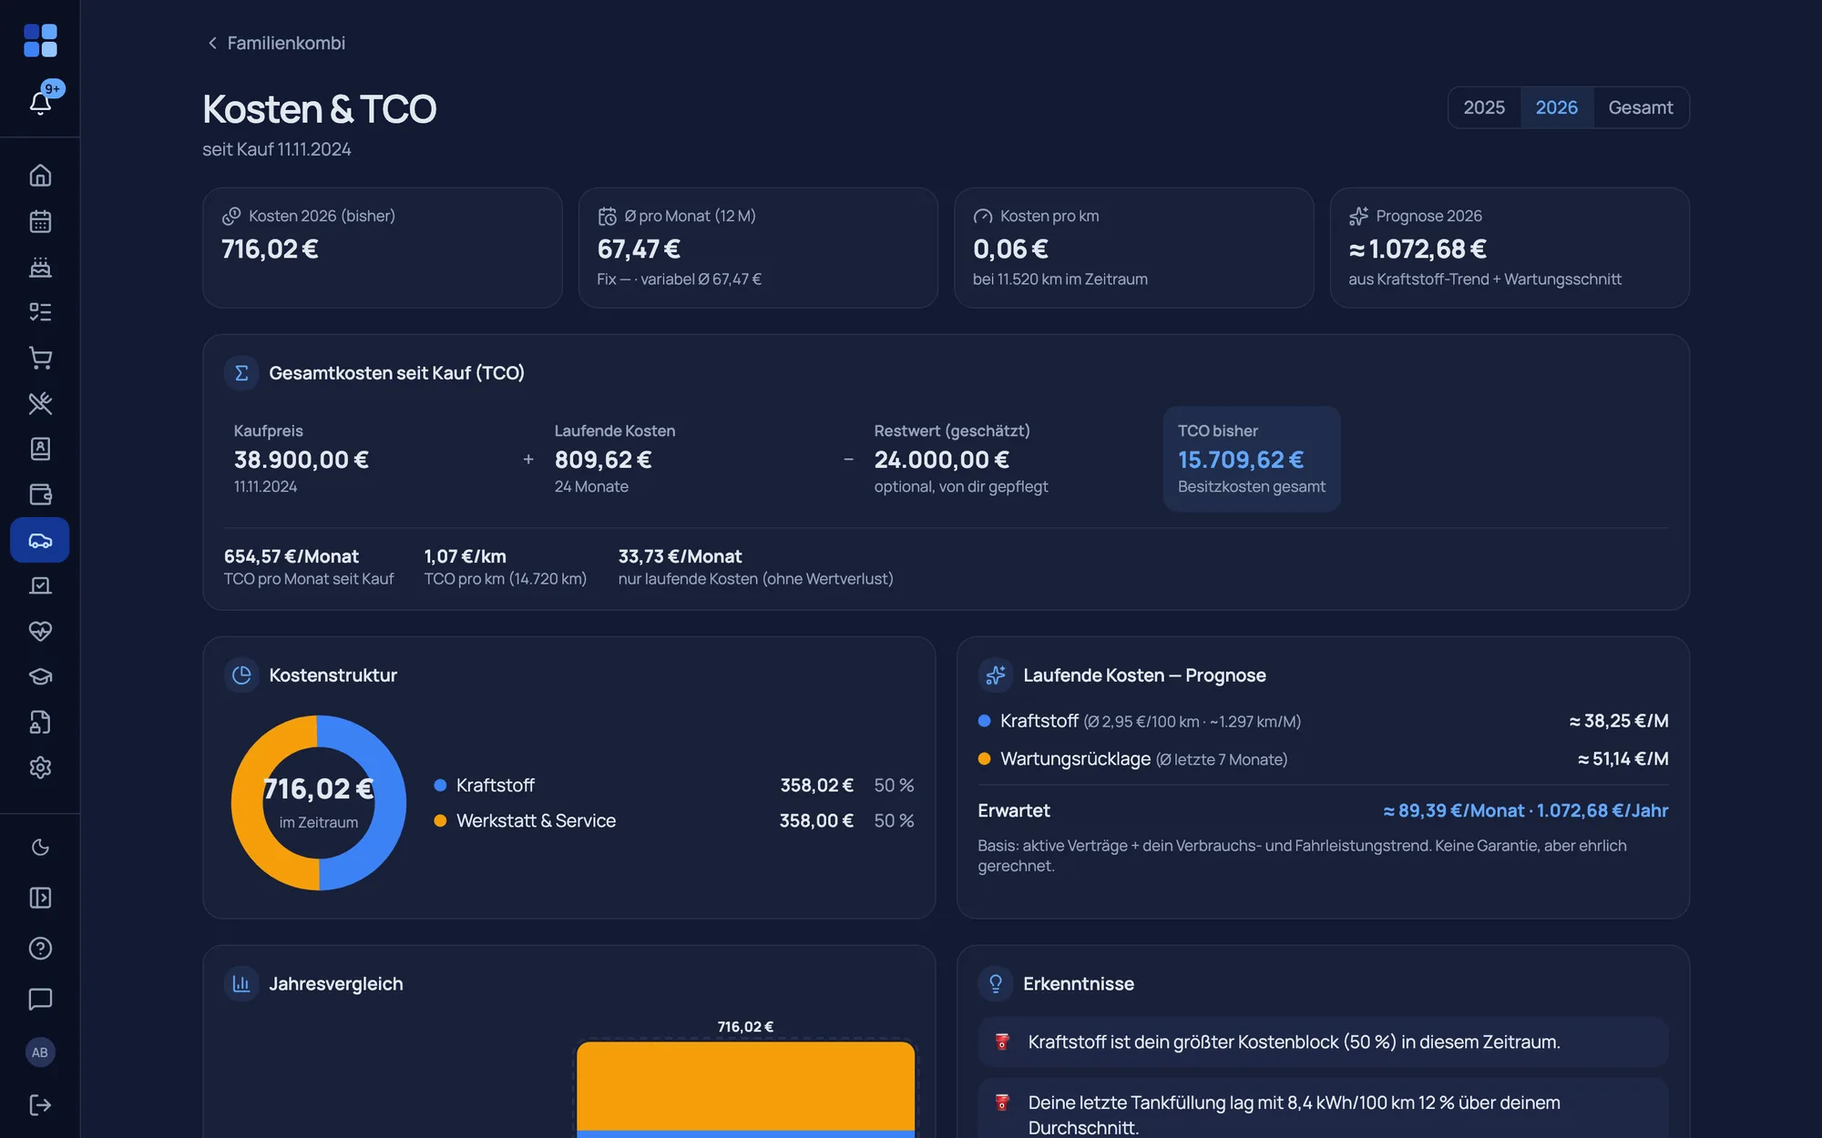Open the heart health sidebar icon
Viewport: 1822px width, 1138px height.
pyautogui.click(x=40, y=631)
